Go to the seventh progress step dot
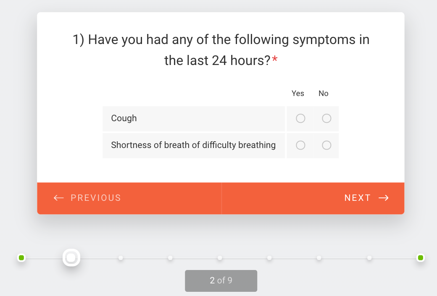This screenshot has height=296, width=437. tap(319, 257)
